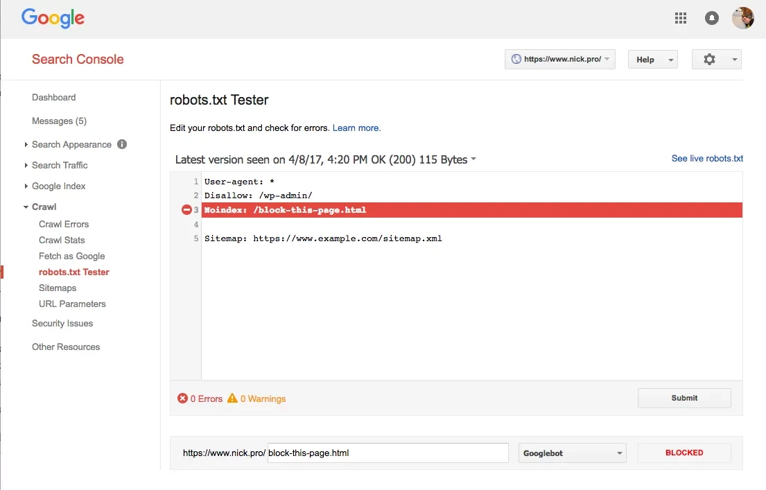Expand the Google Index section
Image resolution: width=766 pixels, height=490 pixels.
coord(58,186)
